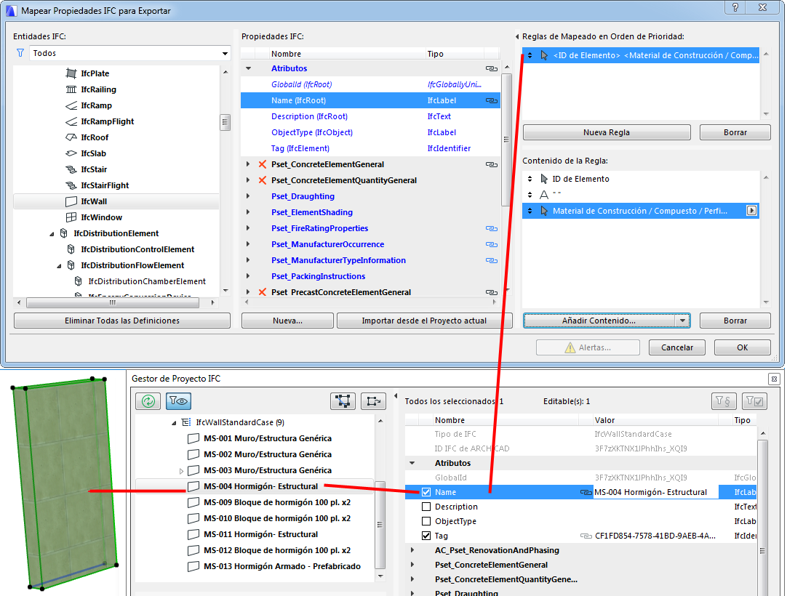787x596 pixels.
Task: Click Eliminar Todas las Definiciones button
Action: point(122,321)
